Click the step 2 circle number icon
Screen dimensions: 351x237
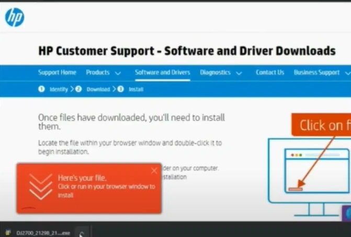tap(78, 89)
